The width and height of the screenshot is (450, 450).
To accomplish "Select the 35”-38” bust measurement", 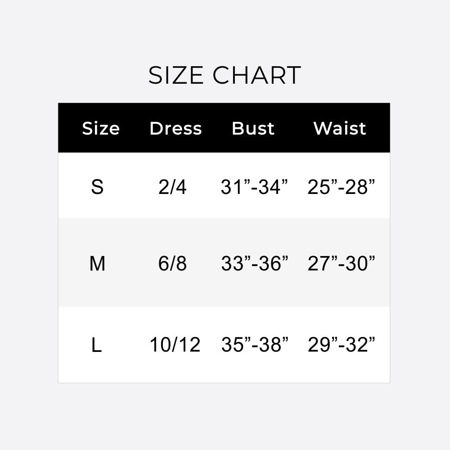I will 254,345.
